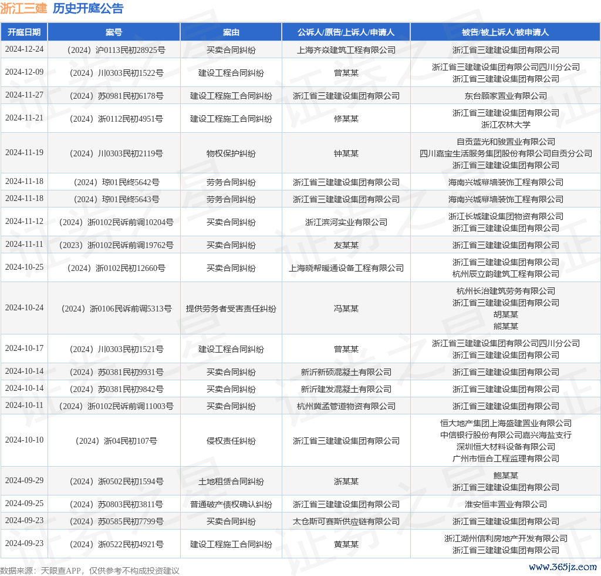Click plaintiff 上海晓帮暖通设备工程有限公司

click(x=346, y=268)
